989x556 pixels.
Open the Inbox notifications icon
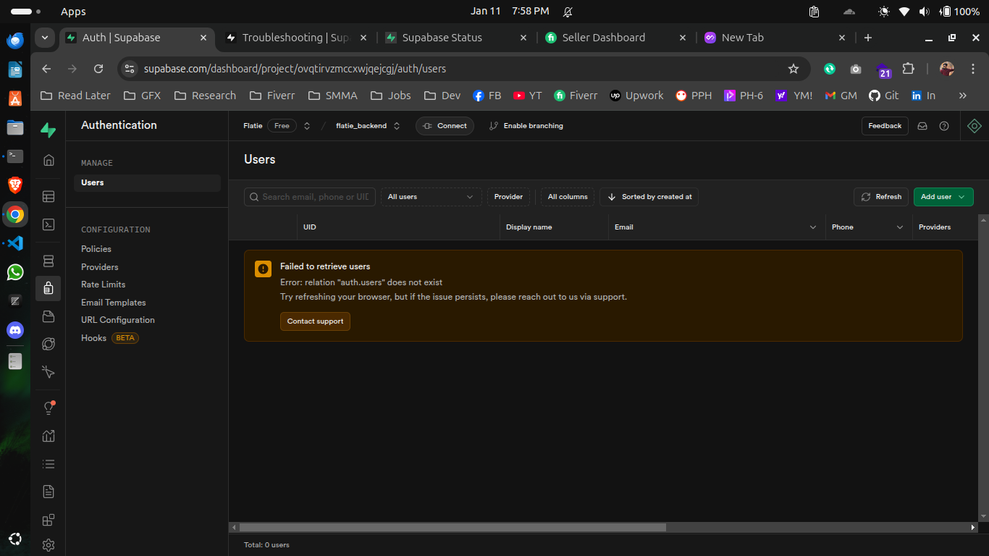(x=922, y=125)
